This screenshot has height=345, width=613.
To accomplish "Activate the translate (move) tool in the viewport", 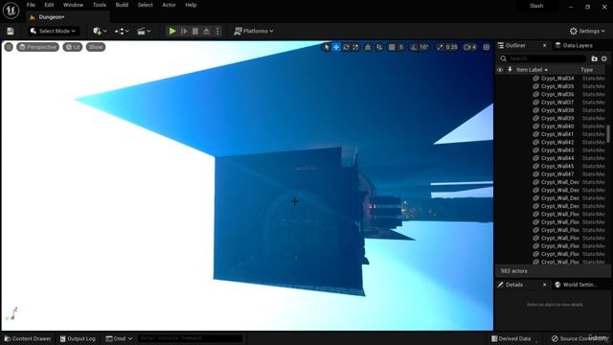I will click(336, 47).
